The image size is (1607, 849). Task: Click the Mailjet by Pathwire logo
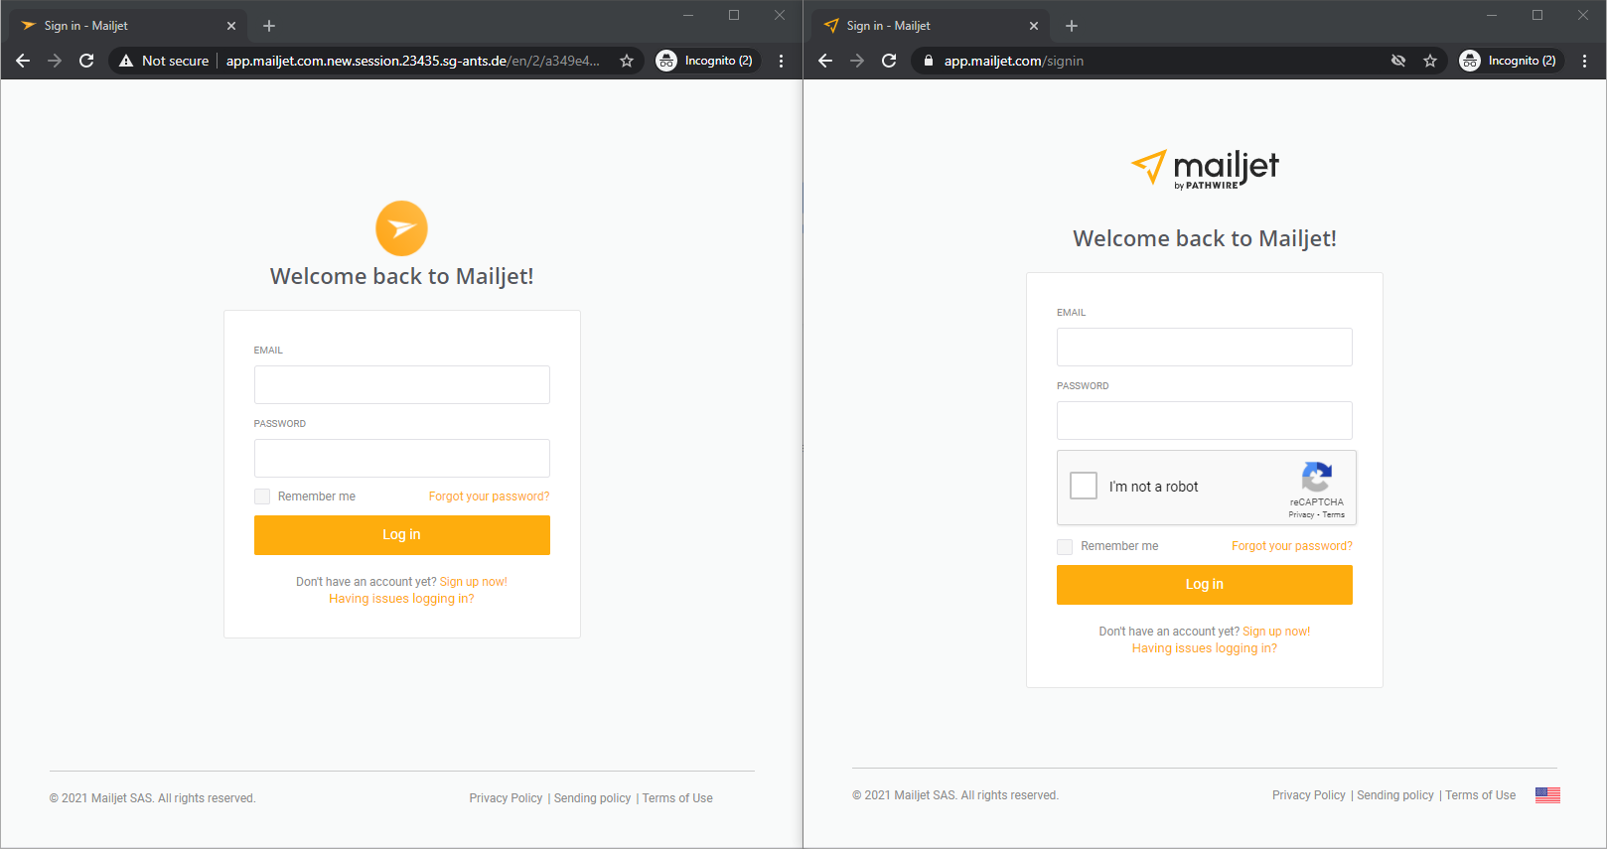pyautogui.click(x=1205, y=169)
